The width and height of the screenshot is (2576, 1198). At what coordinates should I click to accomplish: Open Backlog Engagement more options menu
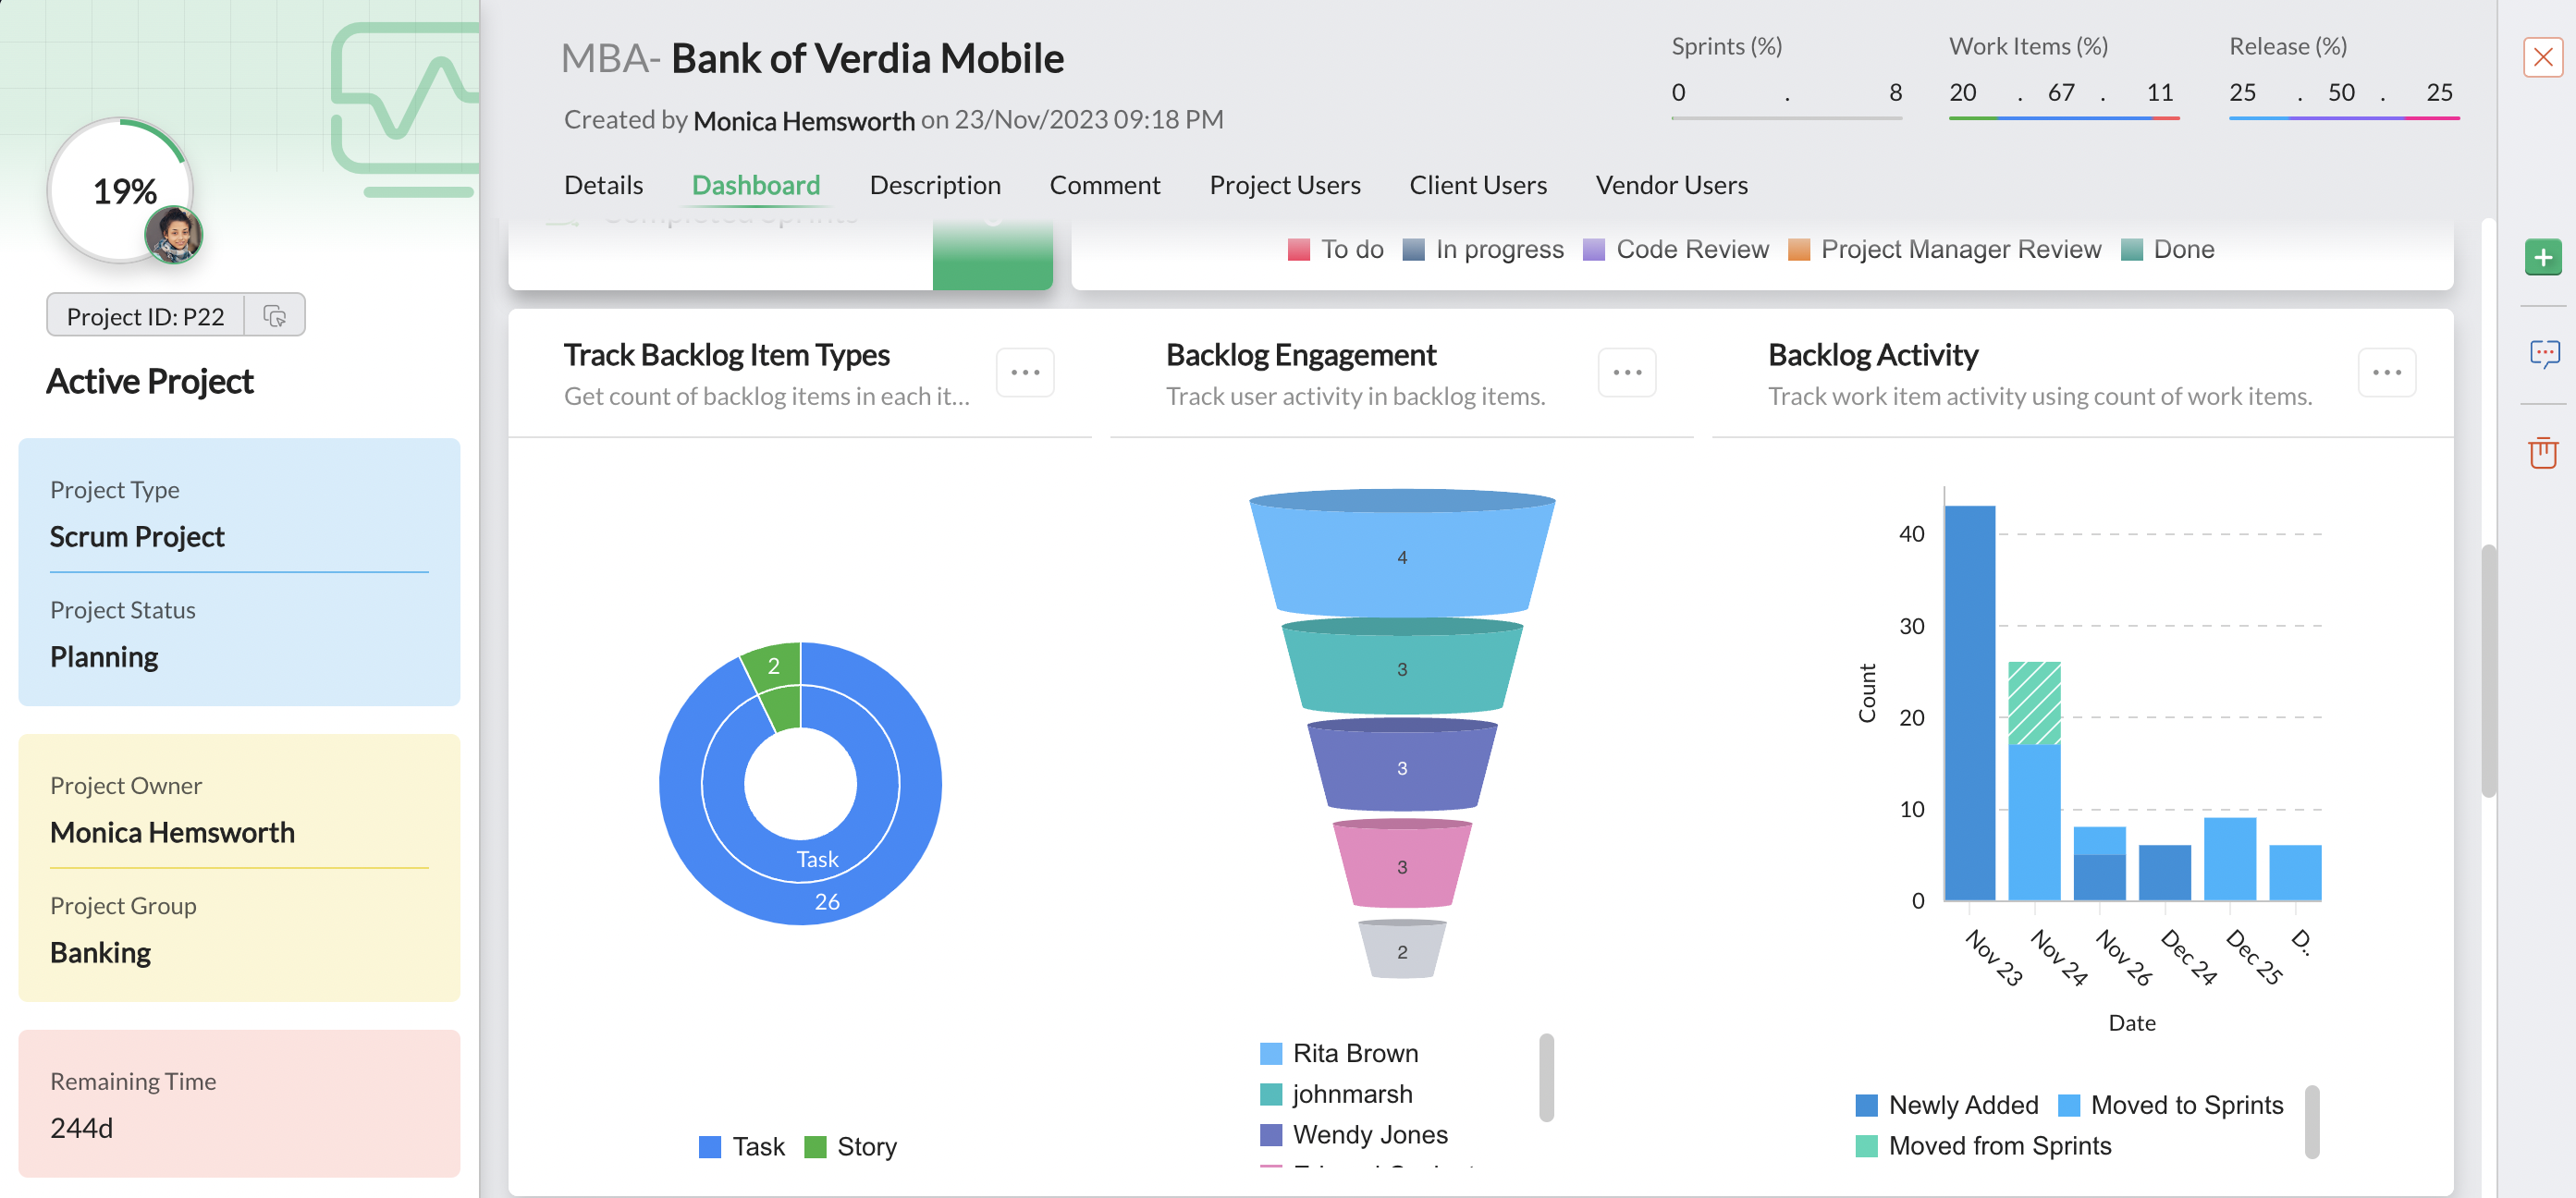pyautogui.click(x=1626, y=372)
